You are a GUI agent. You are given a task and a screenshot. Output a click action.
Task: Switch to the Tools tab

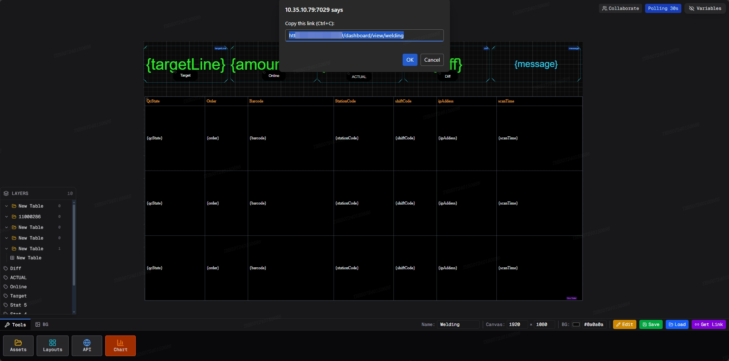coord(15,324)
